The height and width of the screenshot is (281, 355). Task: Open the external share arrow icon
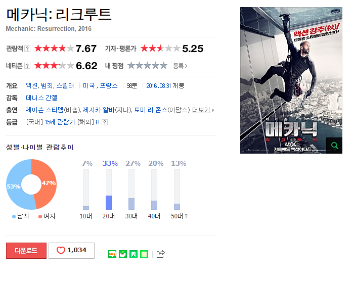pyautogui.click(x=160, y=254)
